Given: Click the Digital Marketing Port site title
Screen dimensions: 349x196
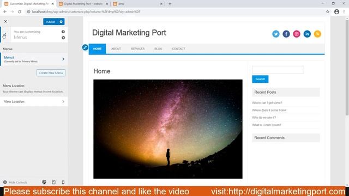Looking at the screenshot, I should point(129,33).
